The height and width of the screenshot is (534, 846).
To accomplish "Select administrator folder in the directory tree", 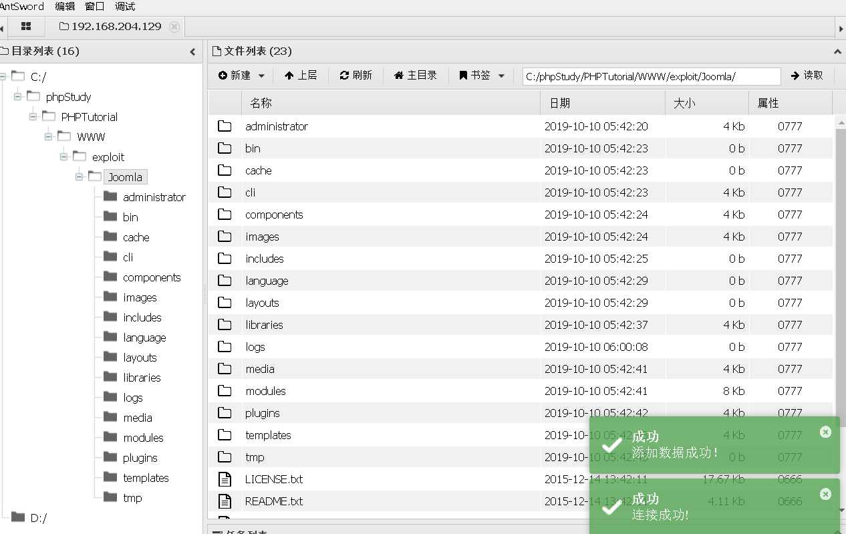I will tap(154, 197).
